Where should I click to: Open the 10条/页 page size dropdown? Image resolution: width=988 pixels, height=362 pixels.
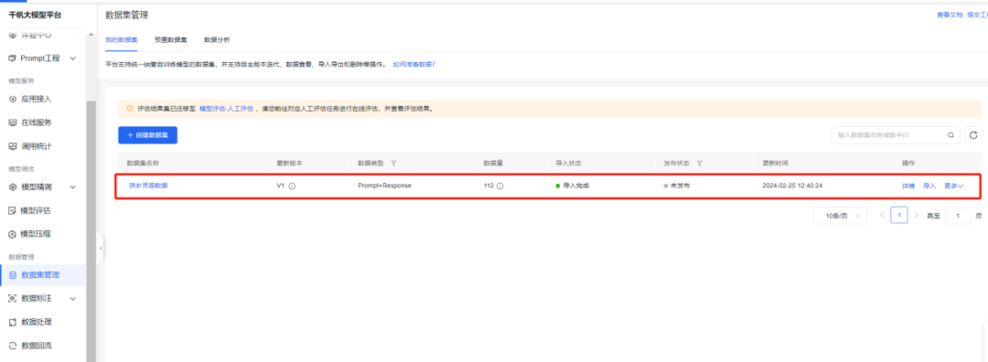[x=840, y=216]
